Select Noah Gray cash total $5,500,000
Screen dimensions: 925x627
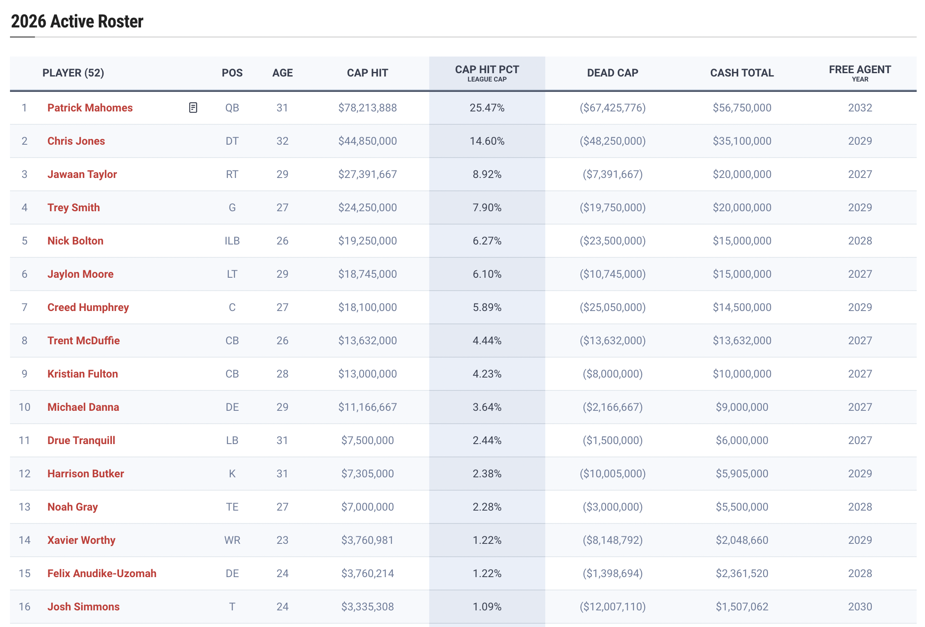click(742, 507)
